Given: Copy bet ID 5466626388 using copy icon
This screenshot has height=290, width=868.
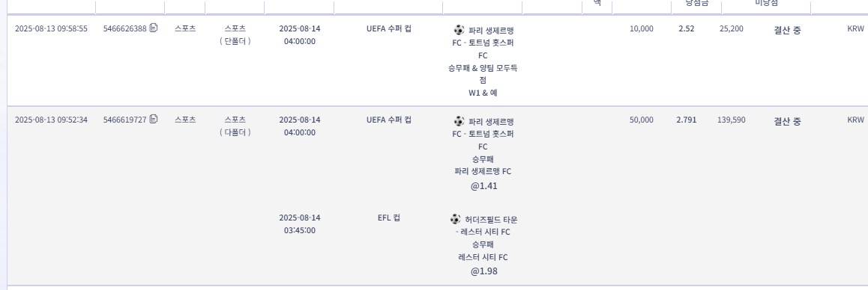Looking at the screenshot, I should coord(154,28).
